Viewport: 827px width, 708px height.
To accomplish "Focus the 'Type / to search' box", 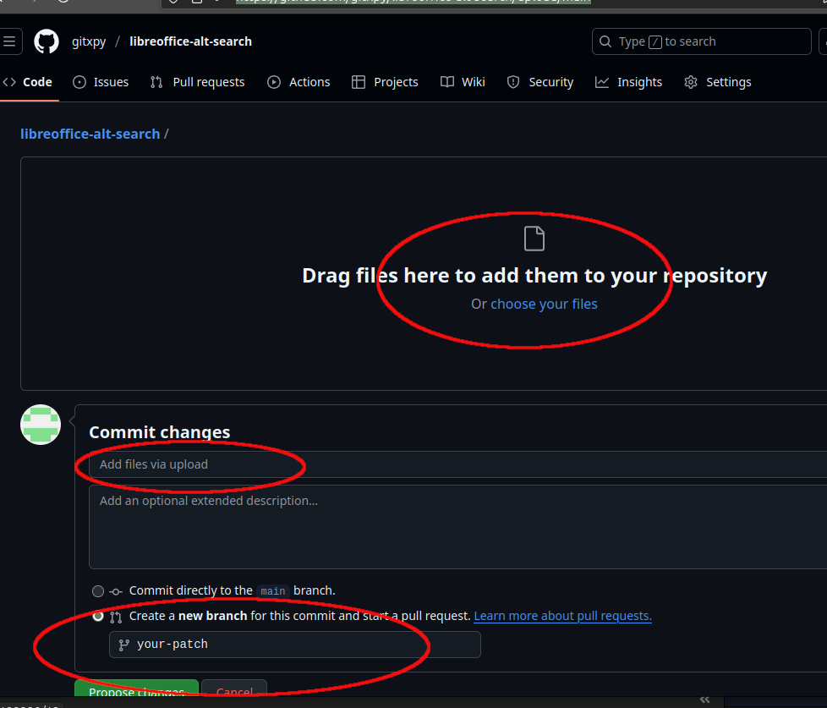I will [x=702, y=41].
